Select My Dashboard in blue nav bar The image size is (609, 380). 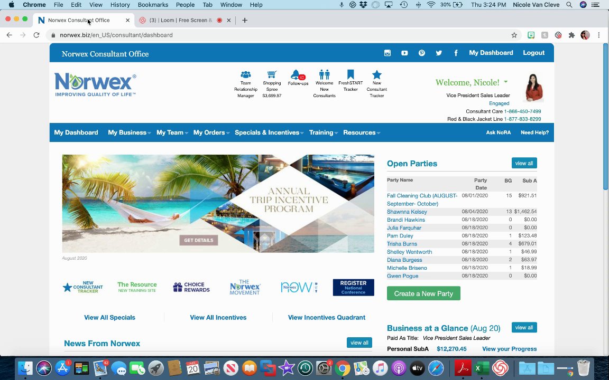click(x=76, y=132)
